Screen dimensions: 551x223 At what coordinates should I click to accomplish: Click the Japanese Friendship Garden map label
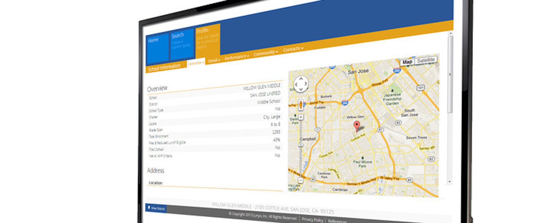pyautogui.click(x=392, y=99)
